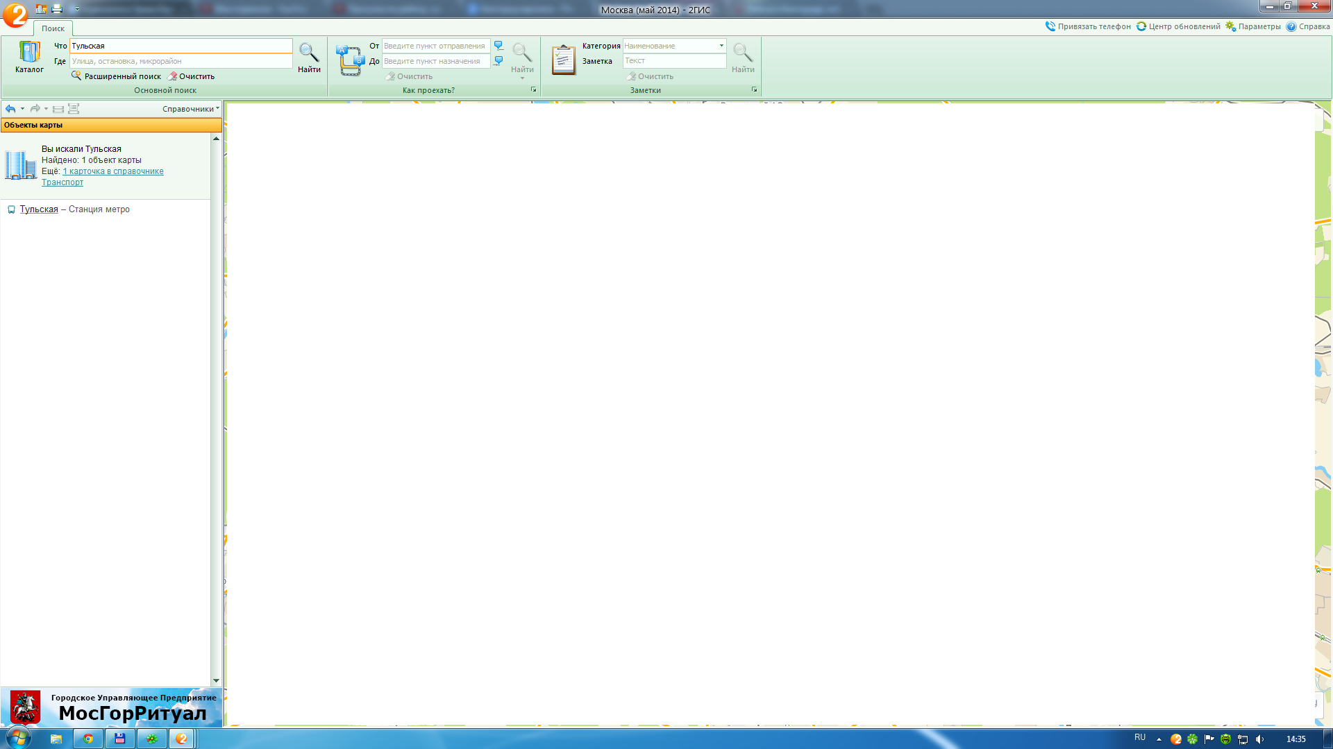
Task: Click the printer icon in quick access toolbar
Action: (x=57, y=9)
